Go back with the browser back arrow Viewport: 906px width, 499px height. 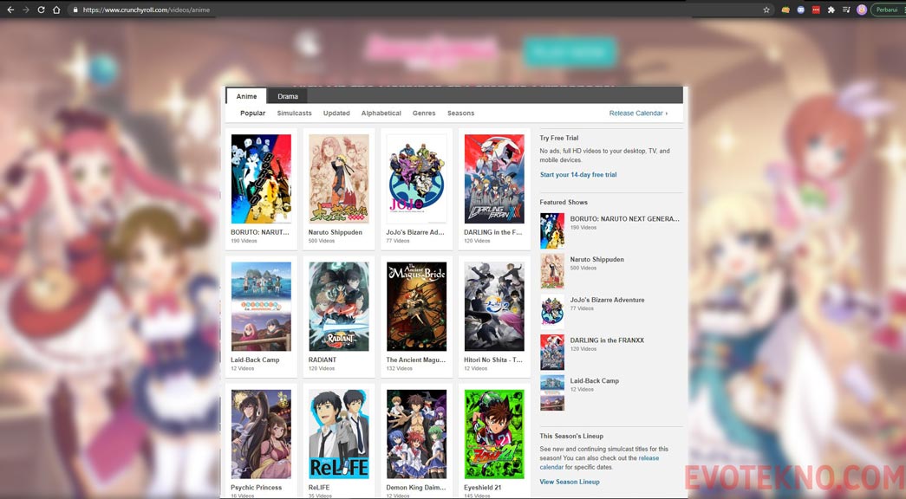point(10,10)
